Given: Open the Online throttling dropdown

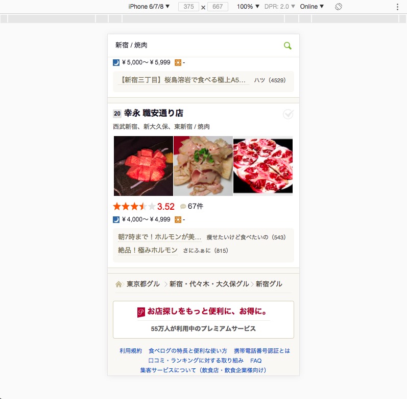Looking at the screenshot, I should pyautogui.click(x=312, y=7).
